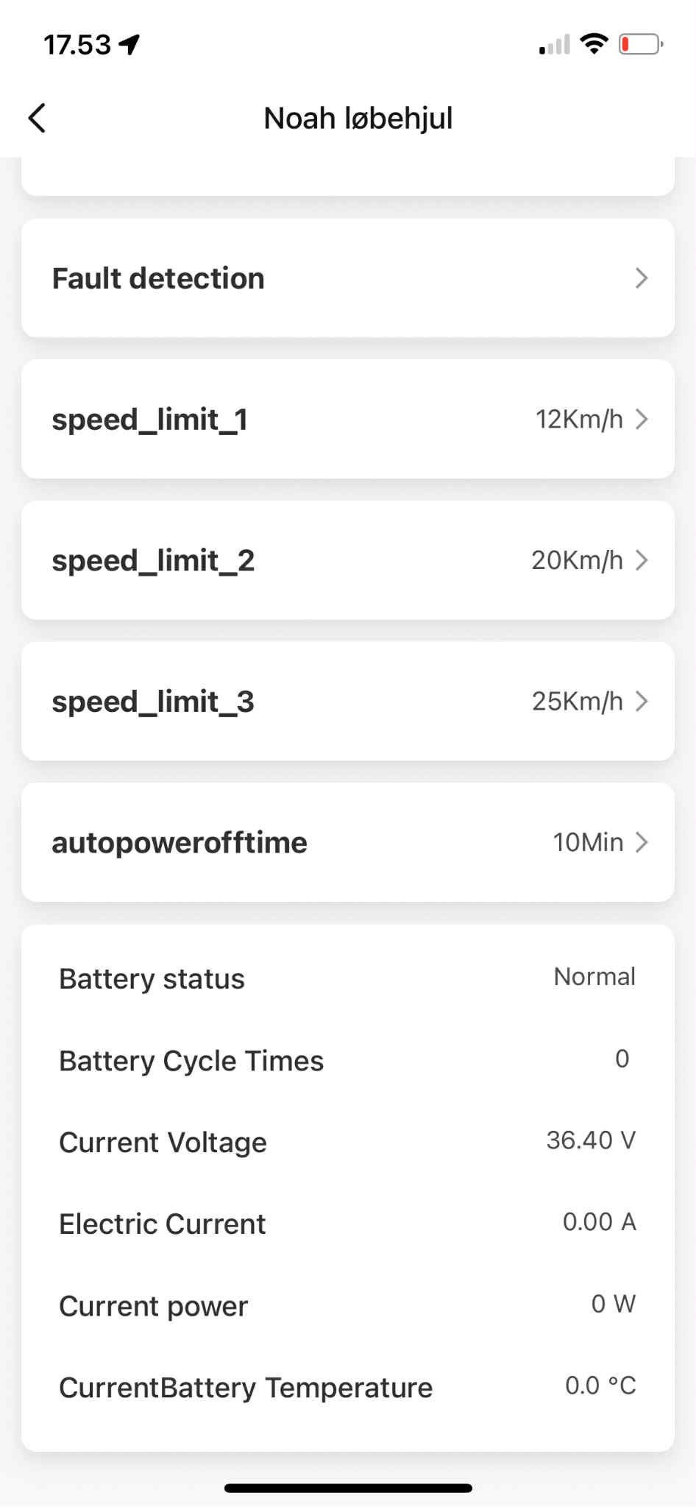Open speed_limit_2 chevron arrow
696x1507 pixels.
642,561
